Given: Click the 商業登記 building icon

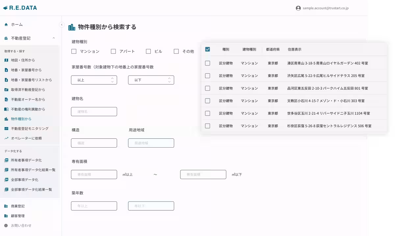Looking at the screenshot, I should 6,206.
